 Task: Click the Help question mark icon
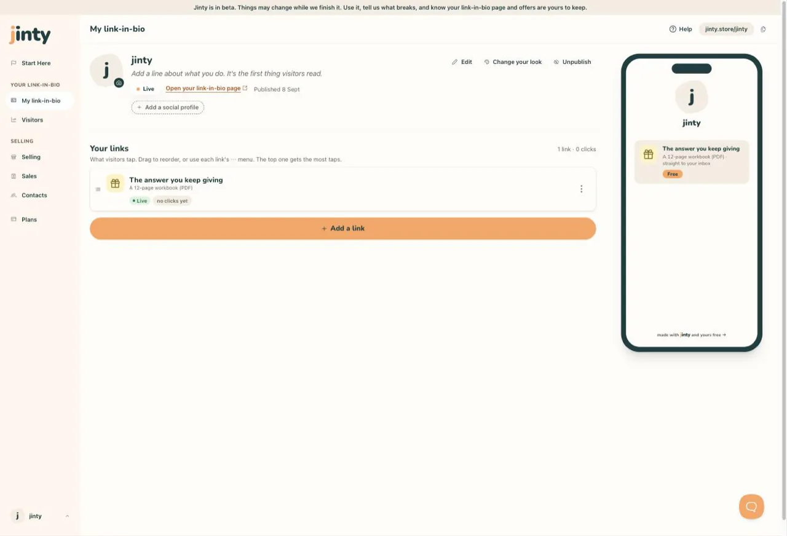(x=673, y=29)
